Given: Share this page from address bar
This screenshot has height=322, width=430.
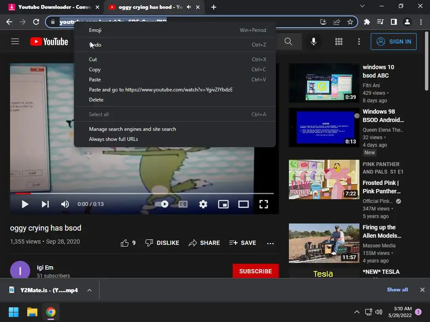Looking at the screenshot, I should tap(337, 22).
